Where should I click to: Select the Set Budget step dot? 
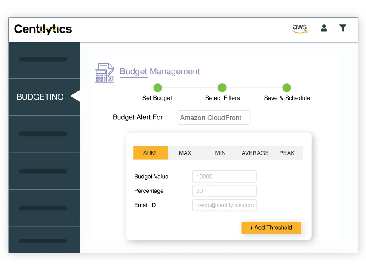157,88
